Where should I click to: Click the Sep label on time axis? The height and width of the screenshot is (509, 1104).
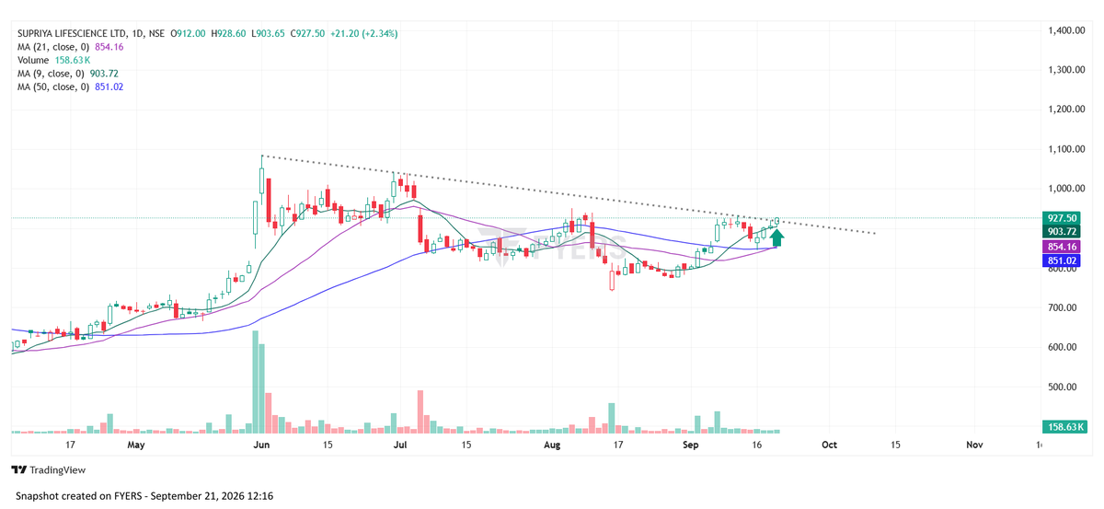click(692, 445)
